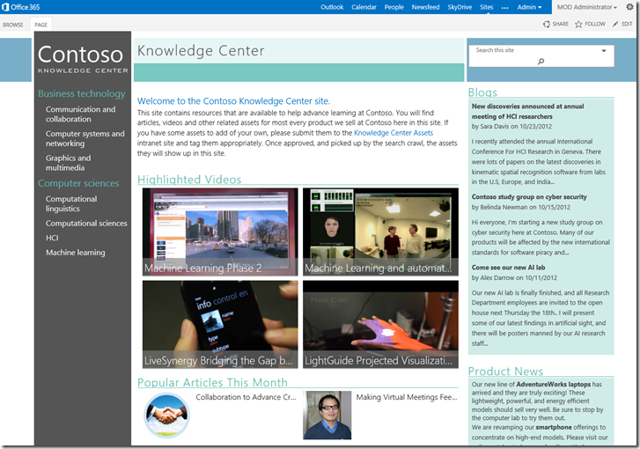Viewport: 640px width, 449px height.
Task: Click 'by Belinda Newman on 10/15/2012' byline
Action: (x=521, y=207)
